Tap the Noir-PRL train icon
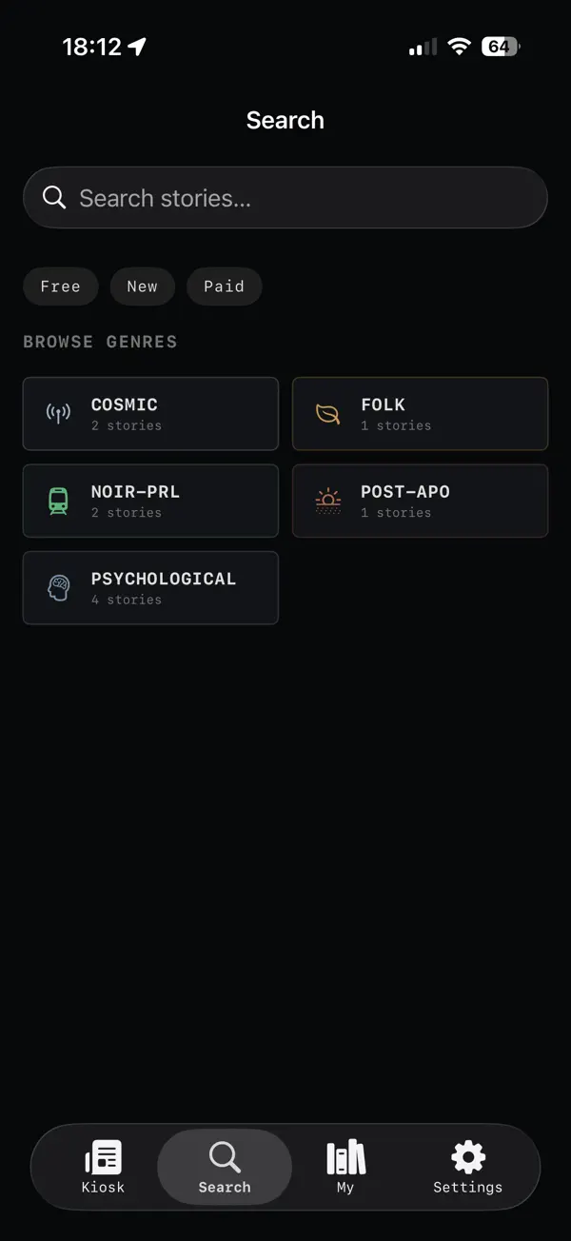The image size is (571, 1241). coord(58,501)
